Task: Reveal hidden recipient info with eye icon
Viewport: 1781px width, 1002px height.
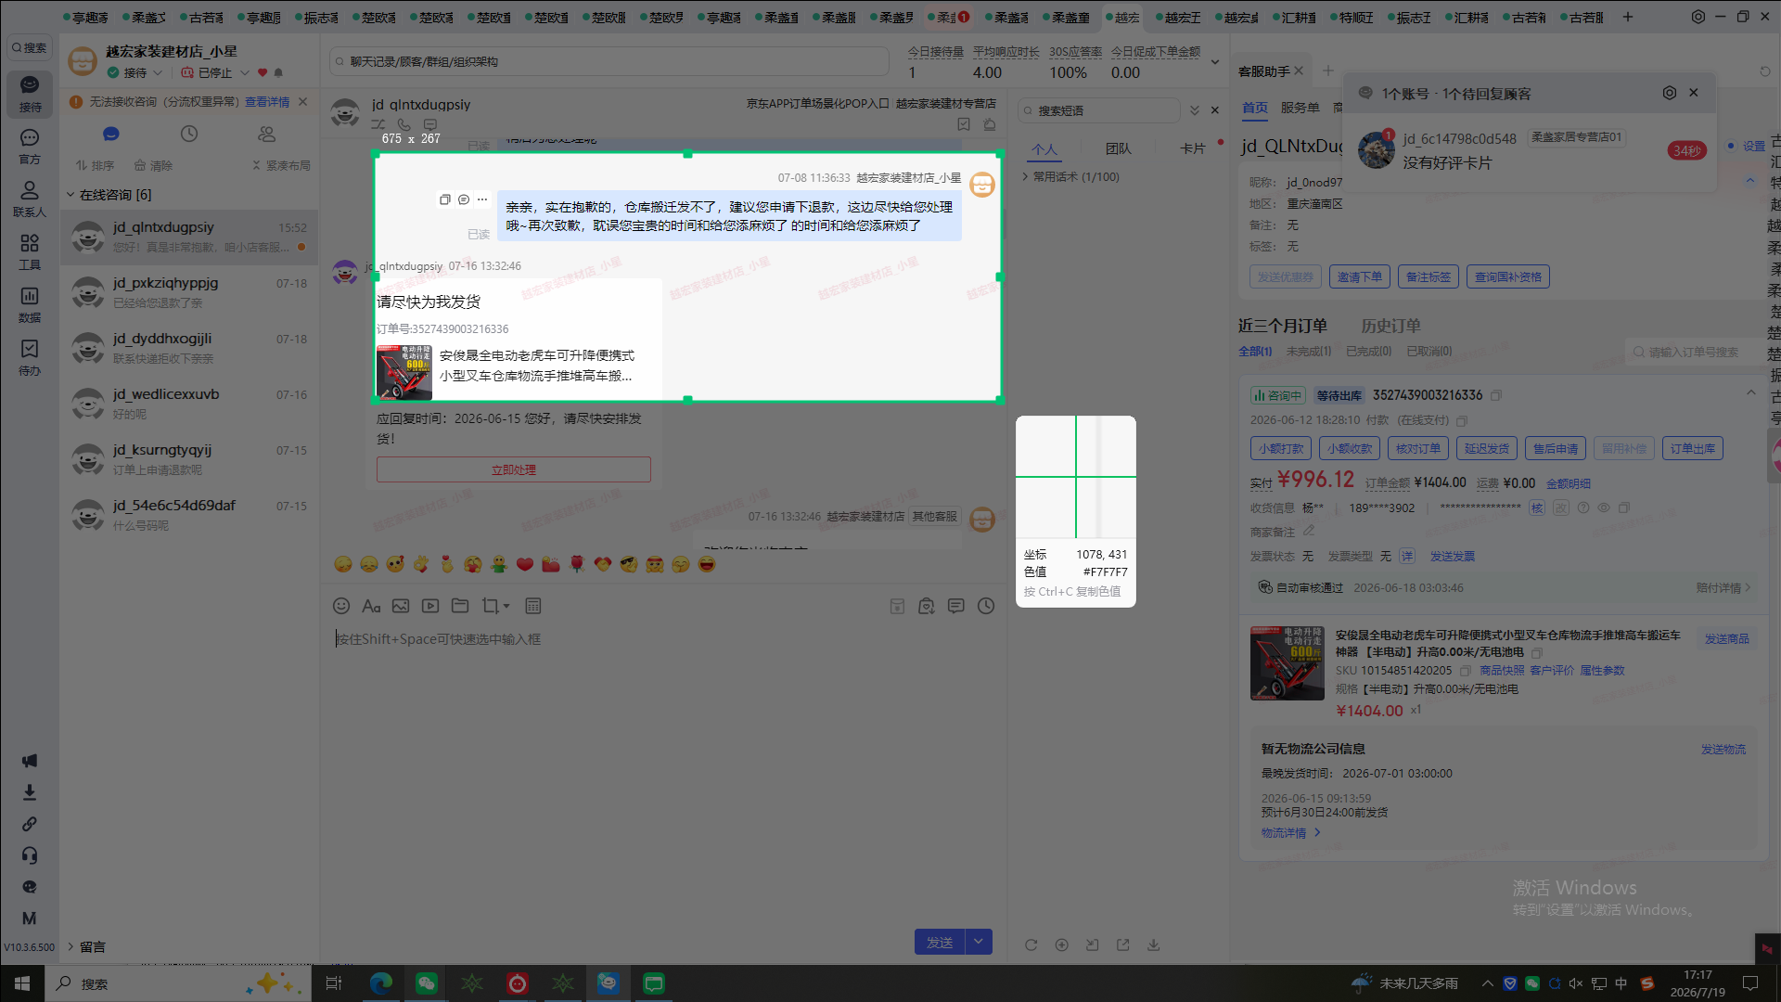Action: pos(1604,507)
